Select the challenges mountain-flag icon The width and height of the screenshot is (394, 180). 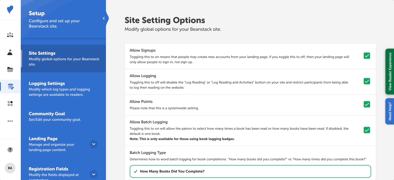10,52
